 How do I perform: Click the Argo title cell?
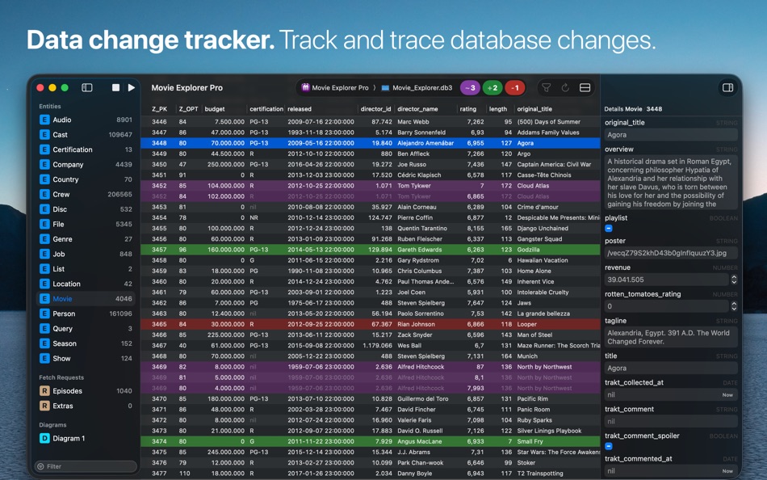tap(523, 154)
